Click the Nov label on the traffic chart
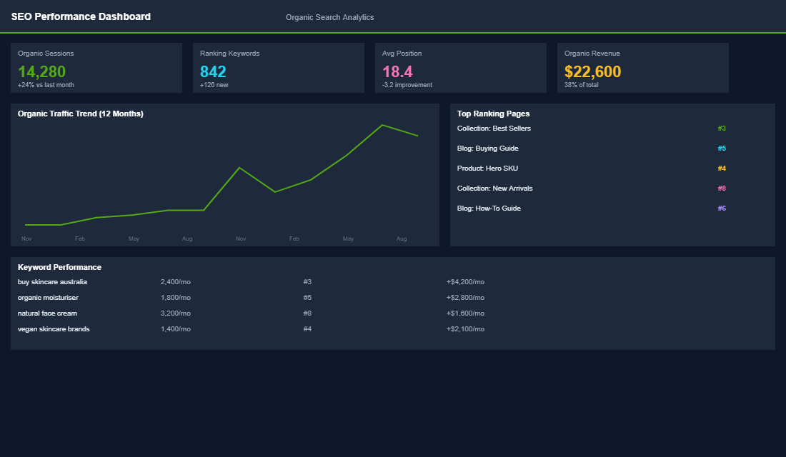Screen dimensions: 786x457 [x=26, y=238]
